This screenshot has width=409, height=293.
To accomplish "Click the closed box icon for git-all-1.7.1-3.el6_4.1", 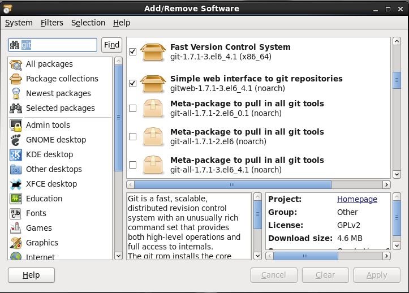I will [153, 165].
